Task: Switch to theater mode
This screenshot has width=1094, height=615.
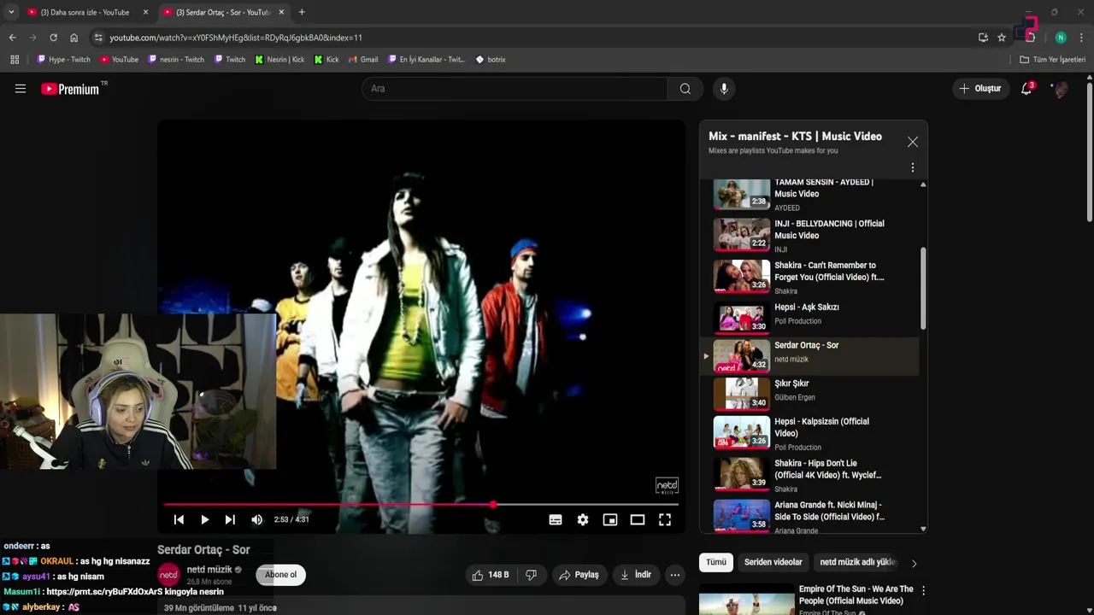Action: pos(638,519)
